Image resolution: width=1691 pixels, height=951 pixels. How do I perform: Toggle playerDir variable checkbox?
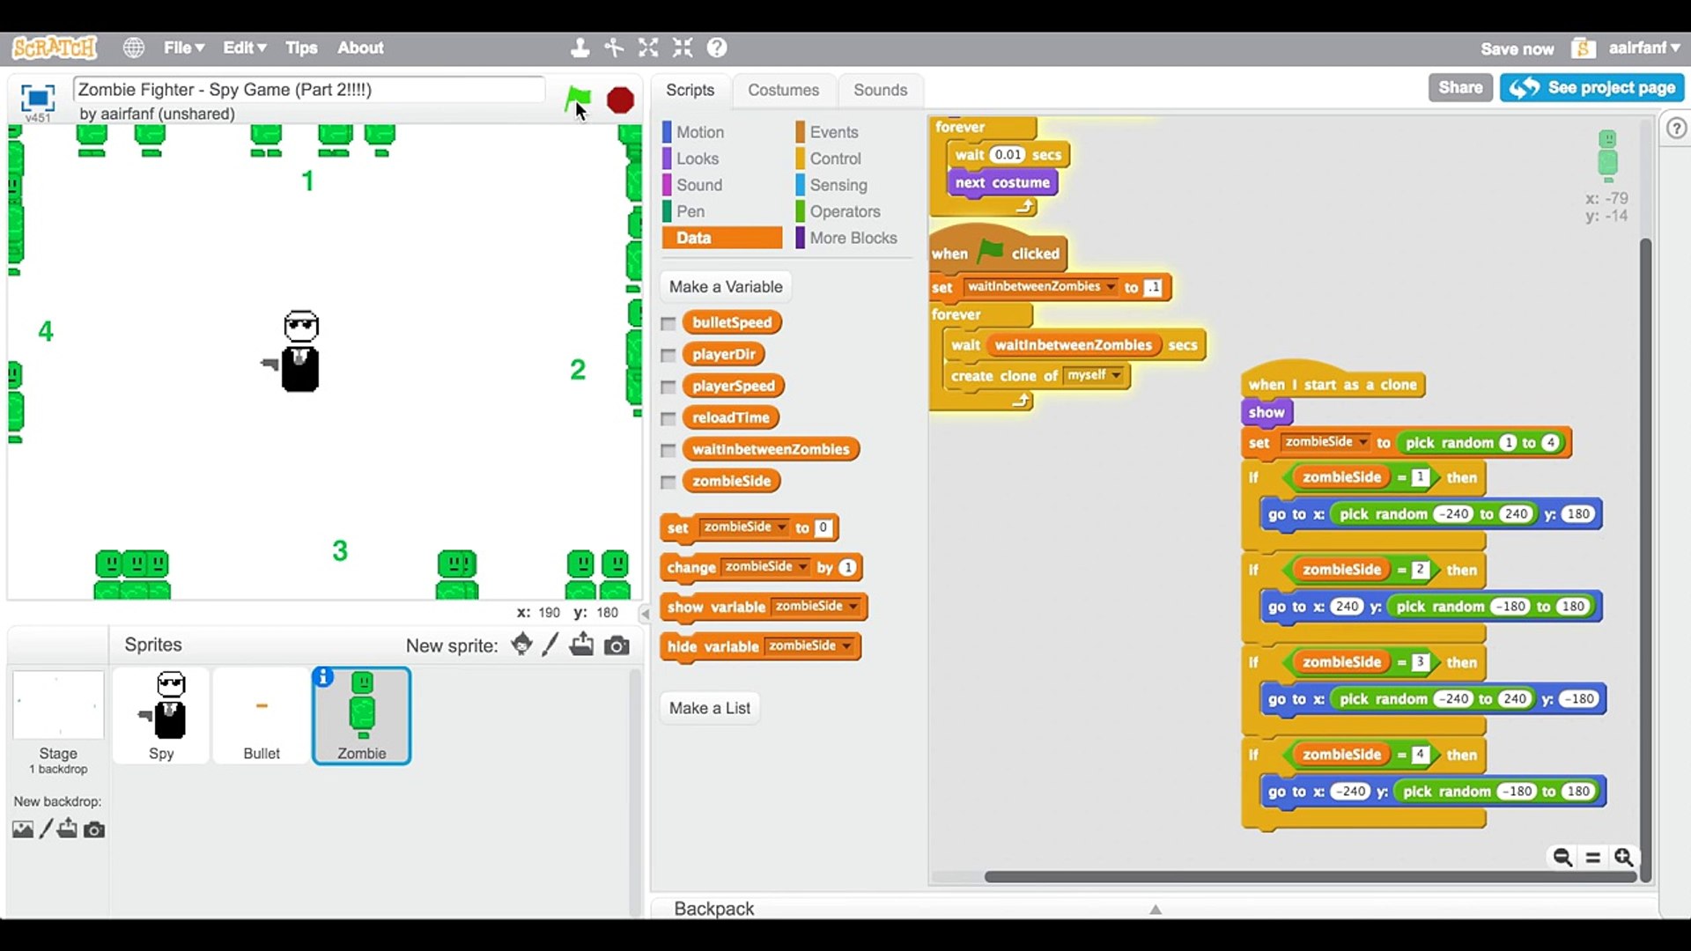(669, 354)
